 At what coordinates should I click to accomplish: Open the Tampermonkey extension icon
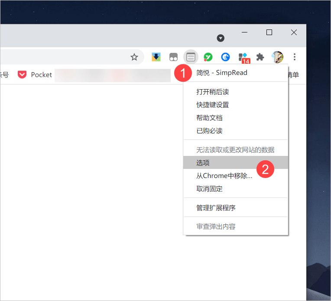[x=174, y=57]
